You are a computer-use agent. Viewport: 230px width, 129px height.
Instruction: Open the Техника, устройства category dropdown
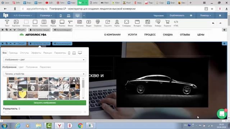tap(45, 74)
